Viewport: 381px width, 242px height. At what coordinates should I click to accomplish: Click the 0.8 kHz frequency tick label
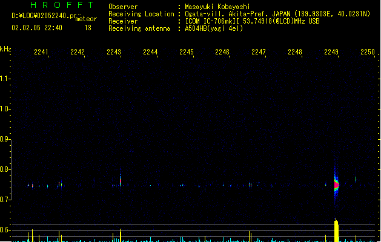click(x=4, y=169)
